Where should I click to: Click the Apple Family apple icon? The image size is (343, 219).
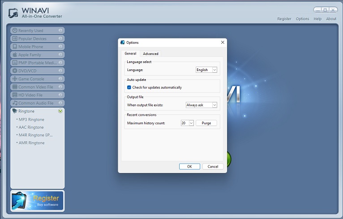pyautogui.click(x=15, y=55)
